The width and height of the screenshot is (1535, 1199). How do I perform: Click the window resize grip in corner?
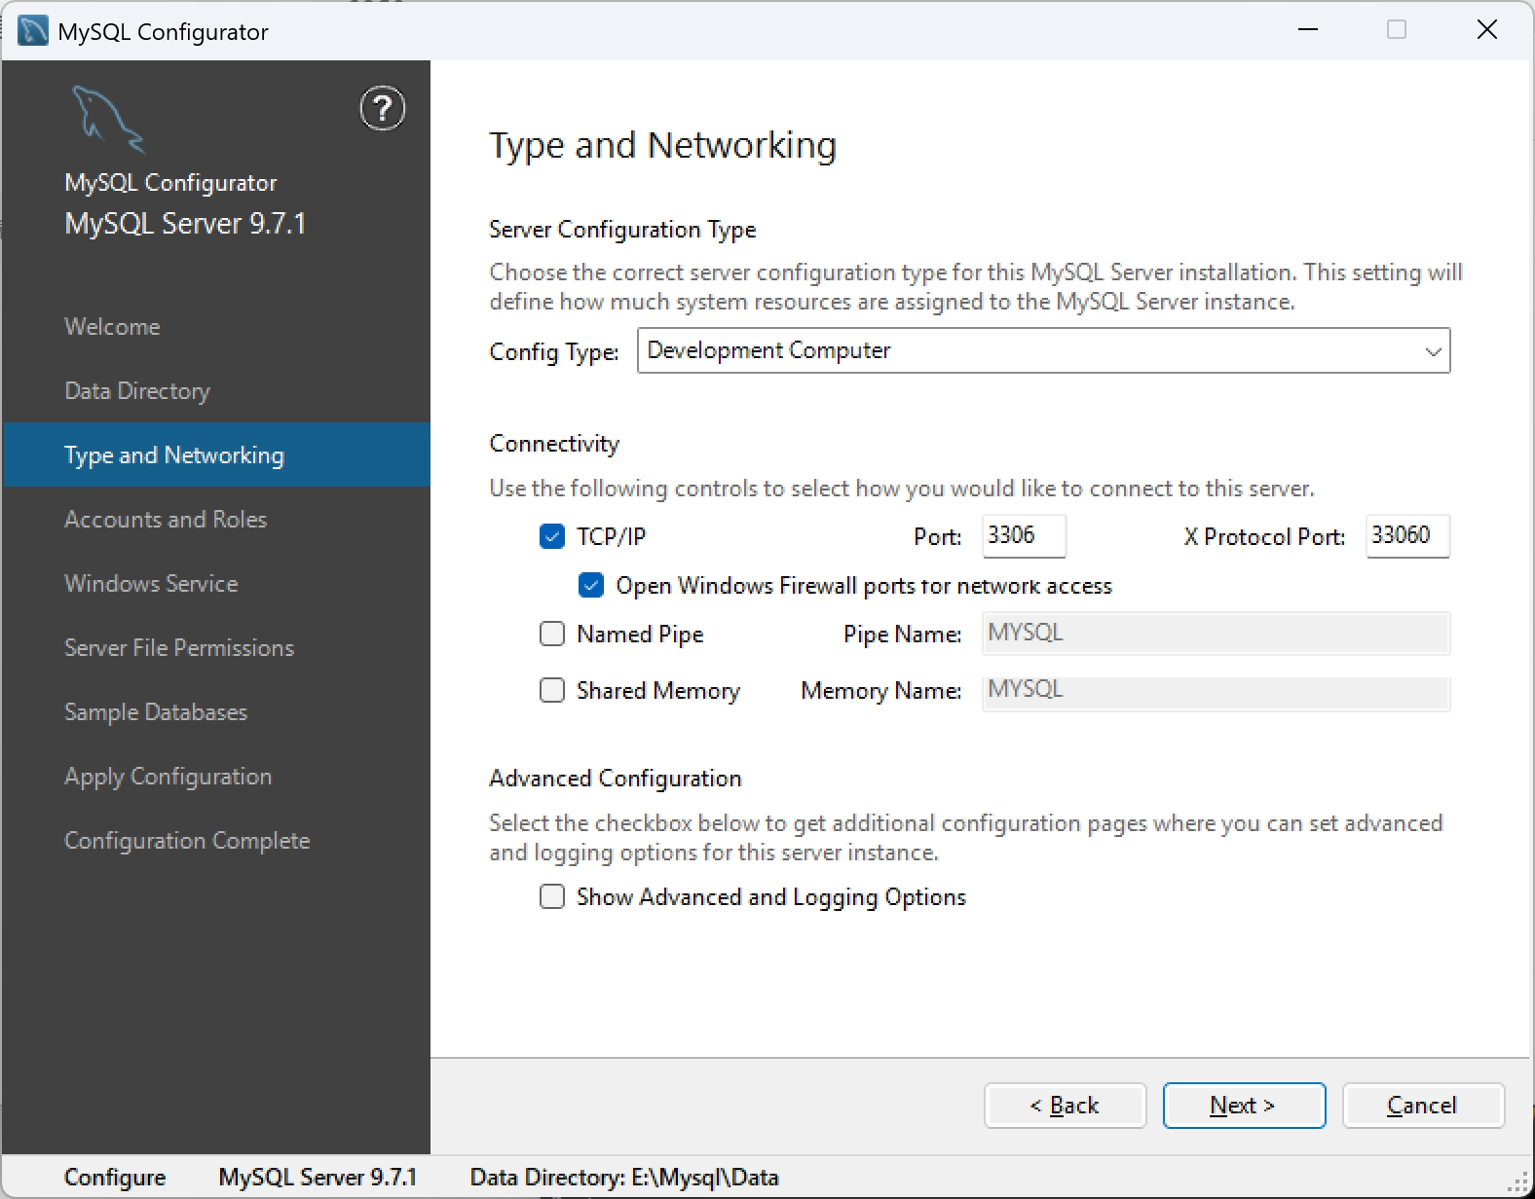click(1518, 1182)
